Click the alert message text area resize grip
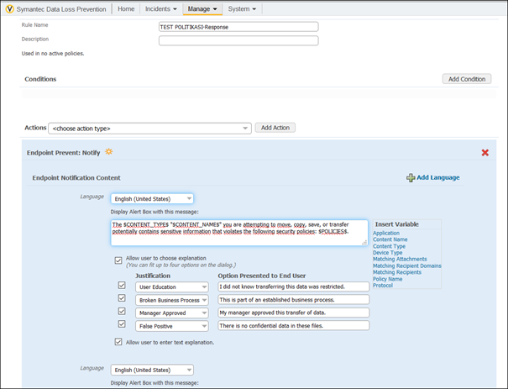 tap(364, 242)
